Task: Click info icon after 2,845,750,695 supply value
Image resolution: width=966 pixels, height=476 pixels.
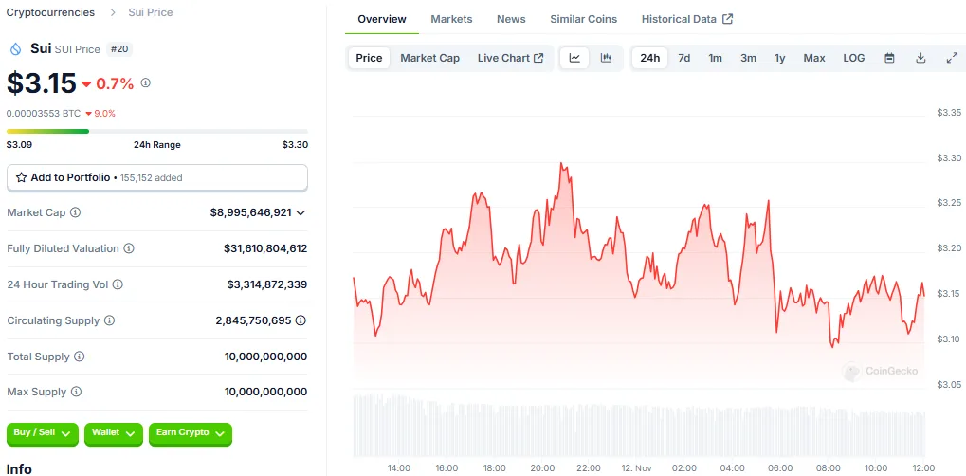Action: (x=301, y=320)
